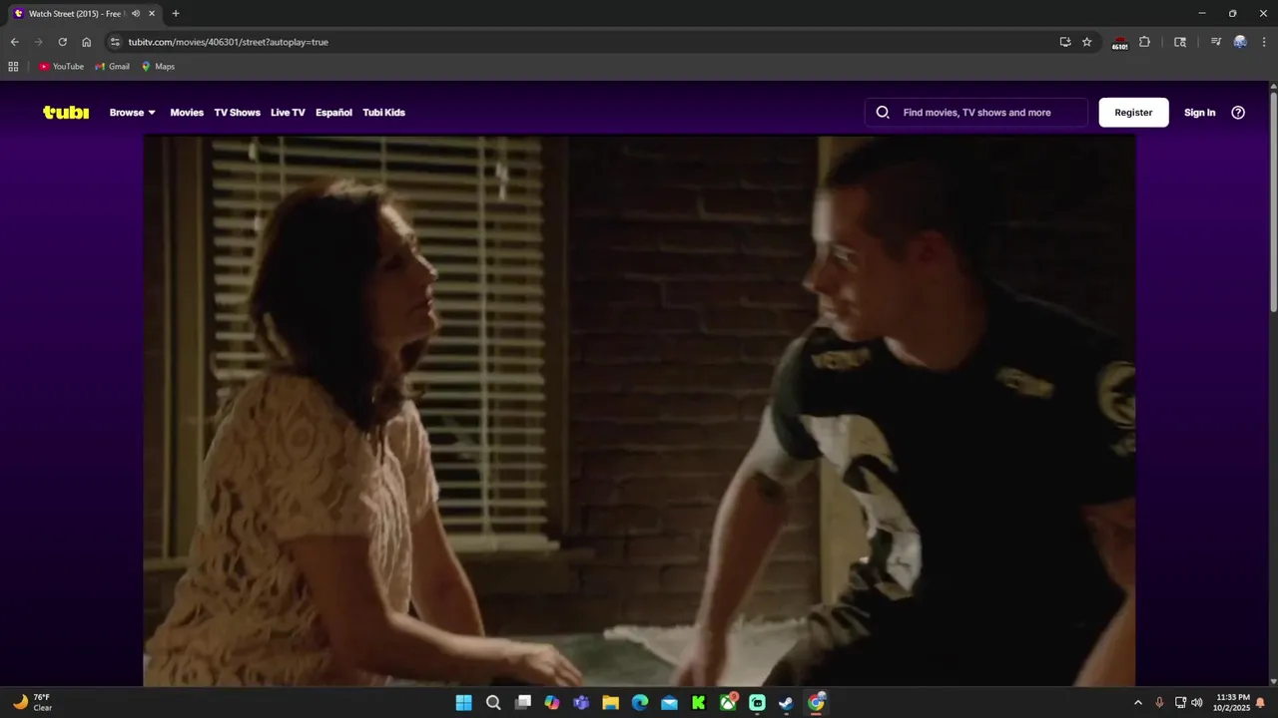Viewport: 1278px width, 718px height.
Task: Switch to Español content
Action: click(333, 113)
